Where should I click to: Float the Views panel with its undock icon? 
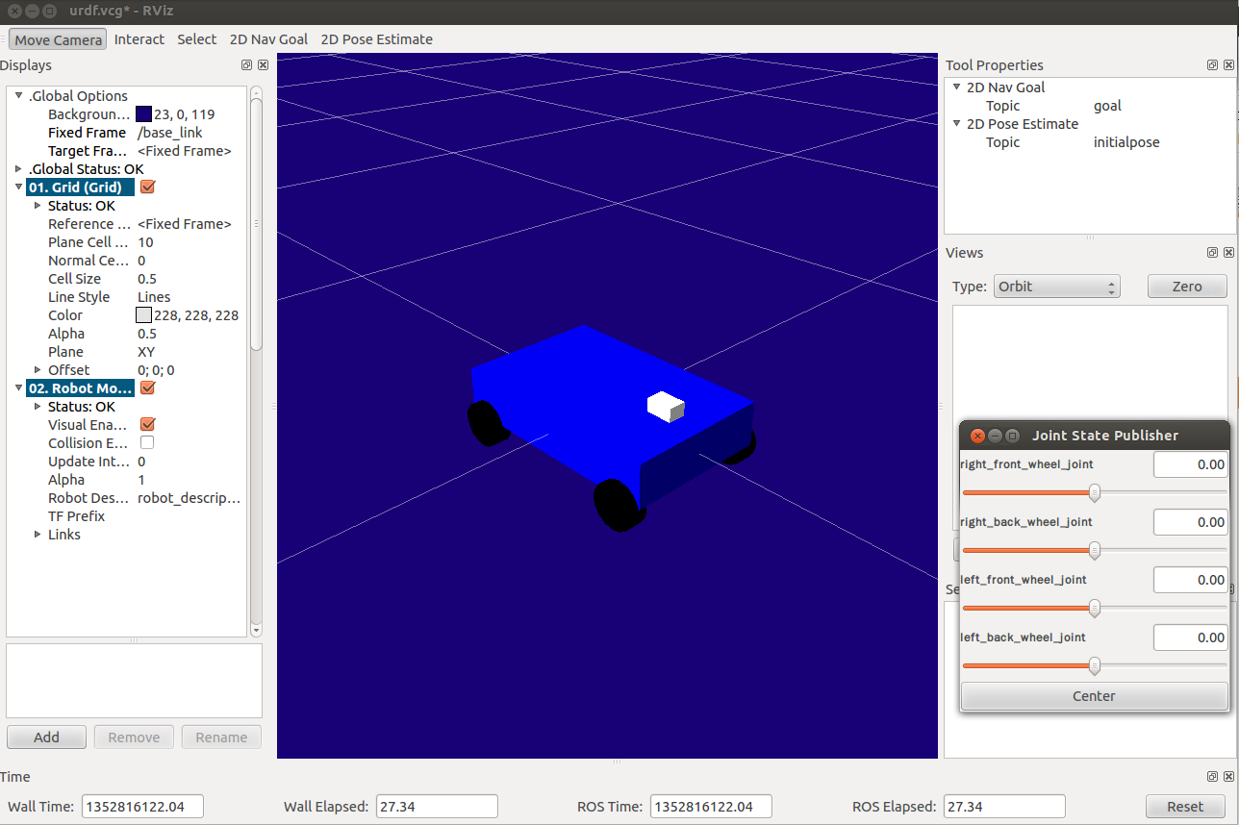click(x=1212, y=253)
